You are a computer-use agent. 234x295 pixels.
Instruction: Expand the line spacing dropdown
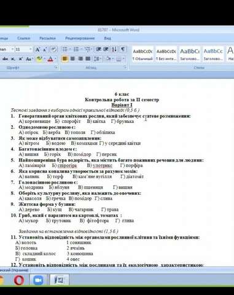(98, 59)
